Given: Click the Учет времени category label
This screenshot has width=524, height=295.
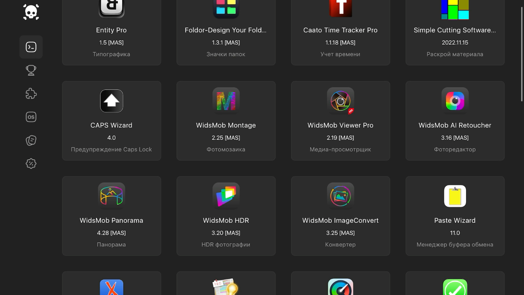Looking at the screenshot, I should [341, 54].
